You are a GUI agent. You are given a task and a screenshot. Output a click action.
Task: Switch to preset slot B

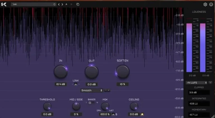click(x=71, y=4)
